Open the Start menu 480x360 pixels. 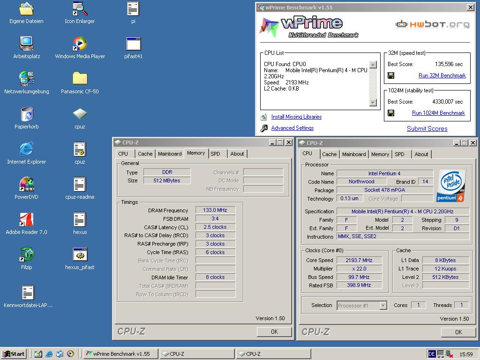point(14,354)
